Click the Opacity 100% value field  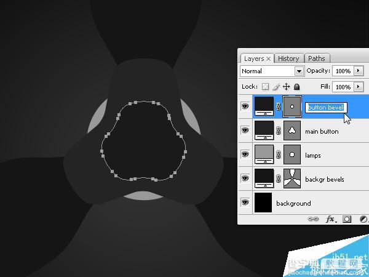(343, 71)
